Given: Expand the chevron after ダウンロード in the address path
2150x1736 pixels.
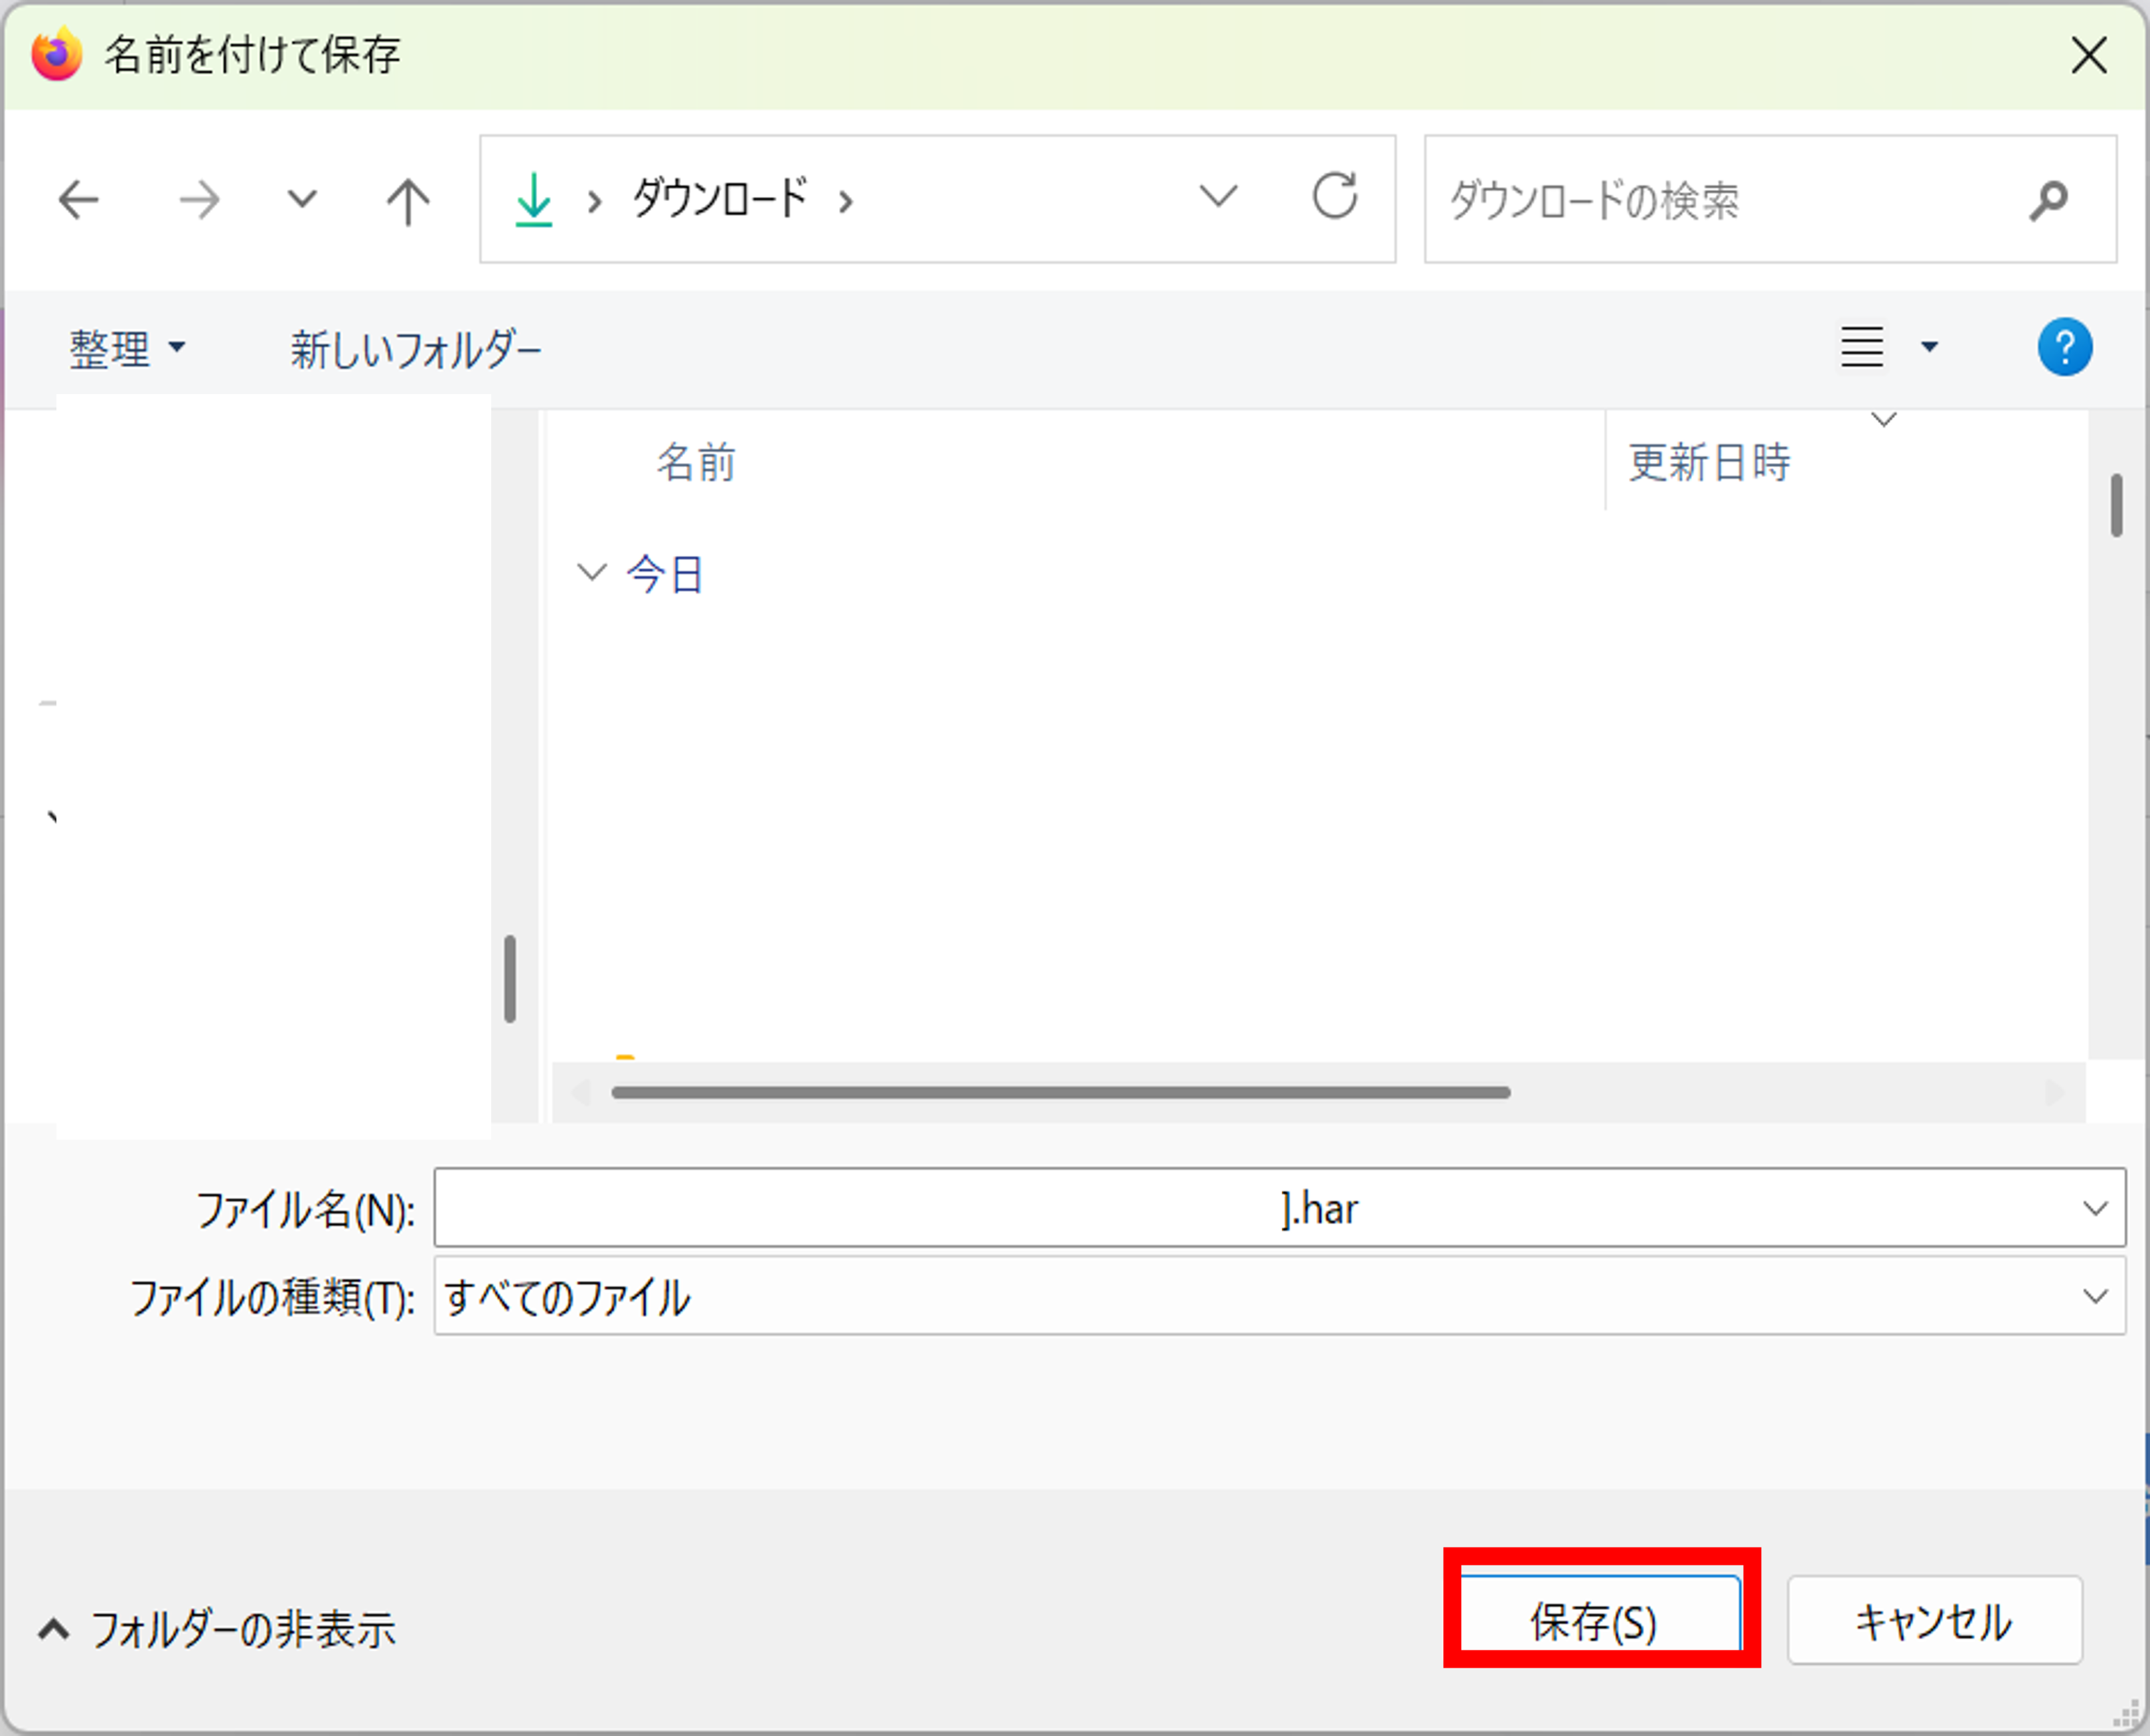Looking at the screenshot, I should tap(846, 203).
